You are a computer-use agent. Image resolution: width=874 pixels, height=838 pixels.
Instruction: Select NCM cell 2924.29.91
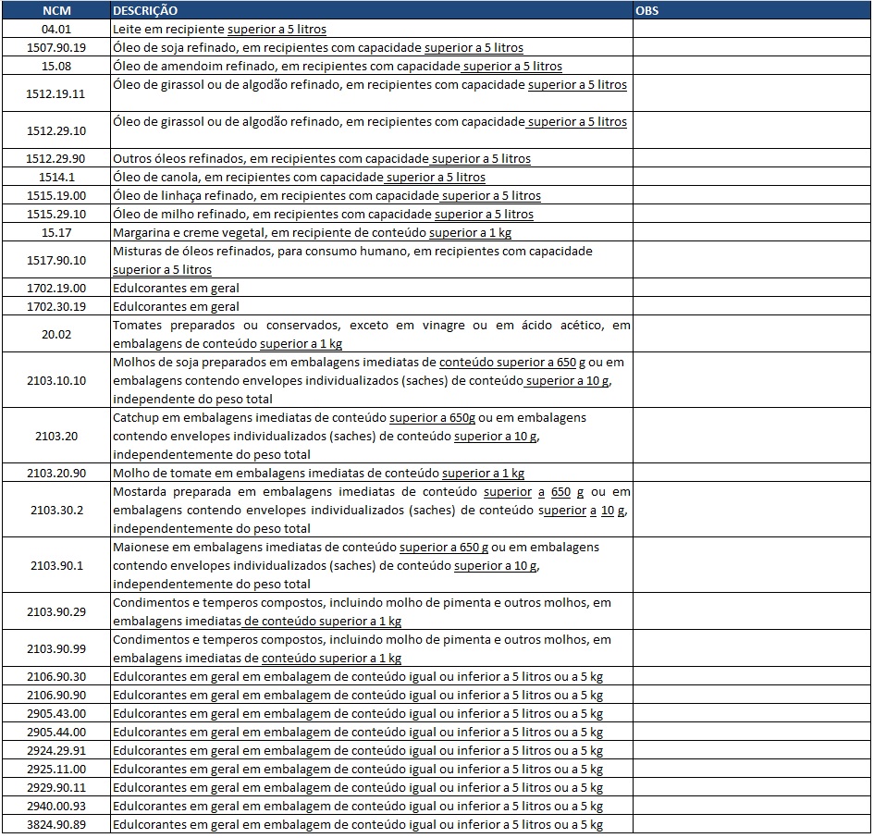[56, 750]
